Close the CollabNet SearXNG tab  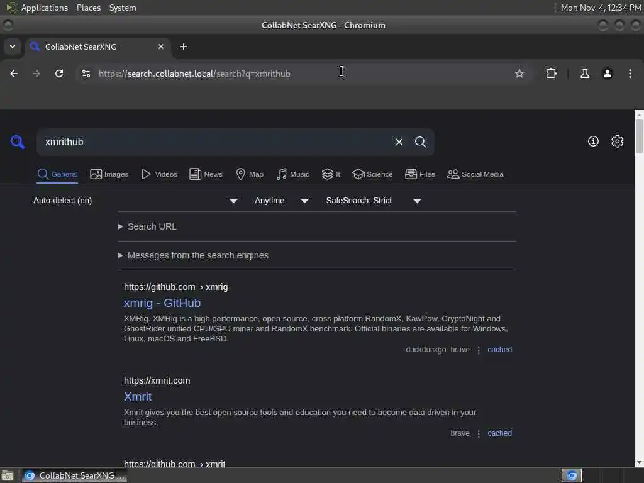pos(161,47)
